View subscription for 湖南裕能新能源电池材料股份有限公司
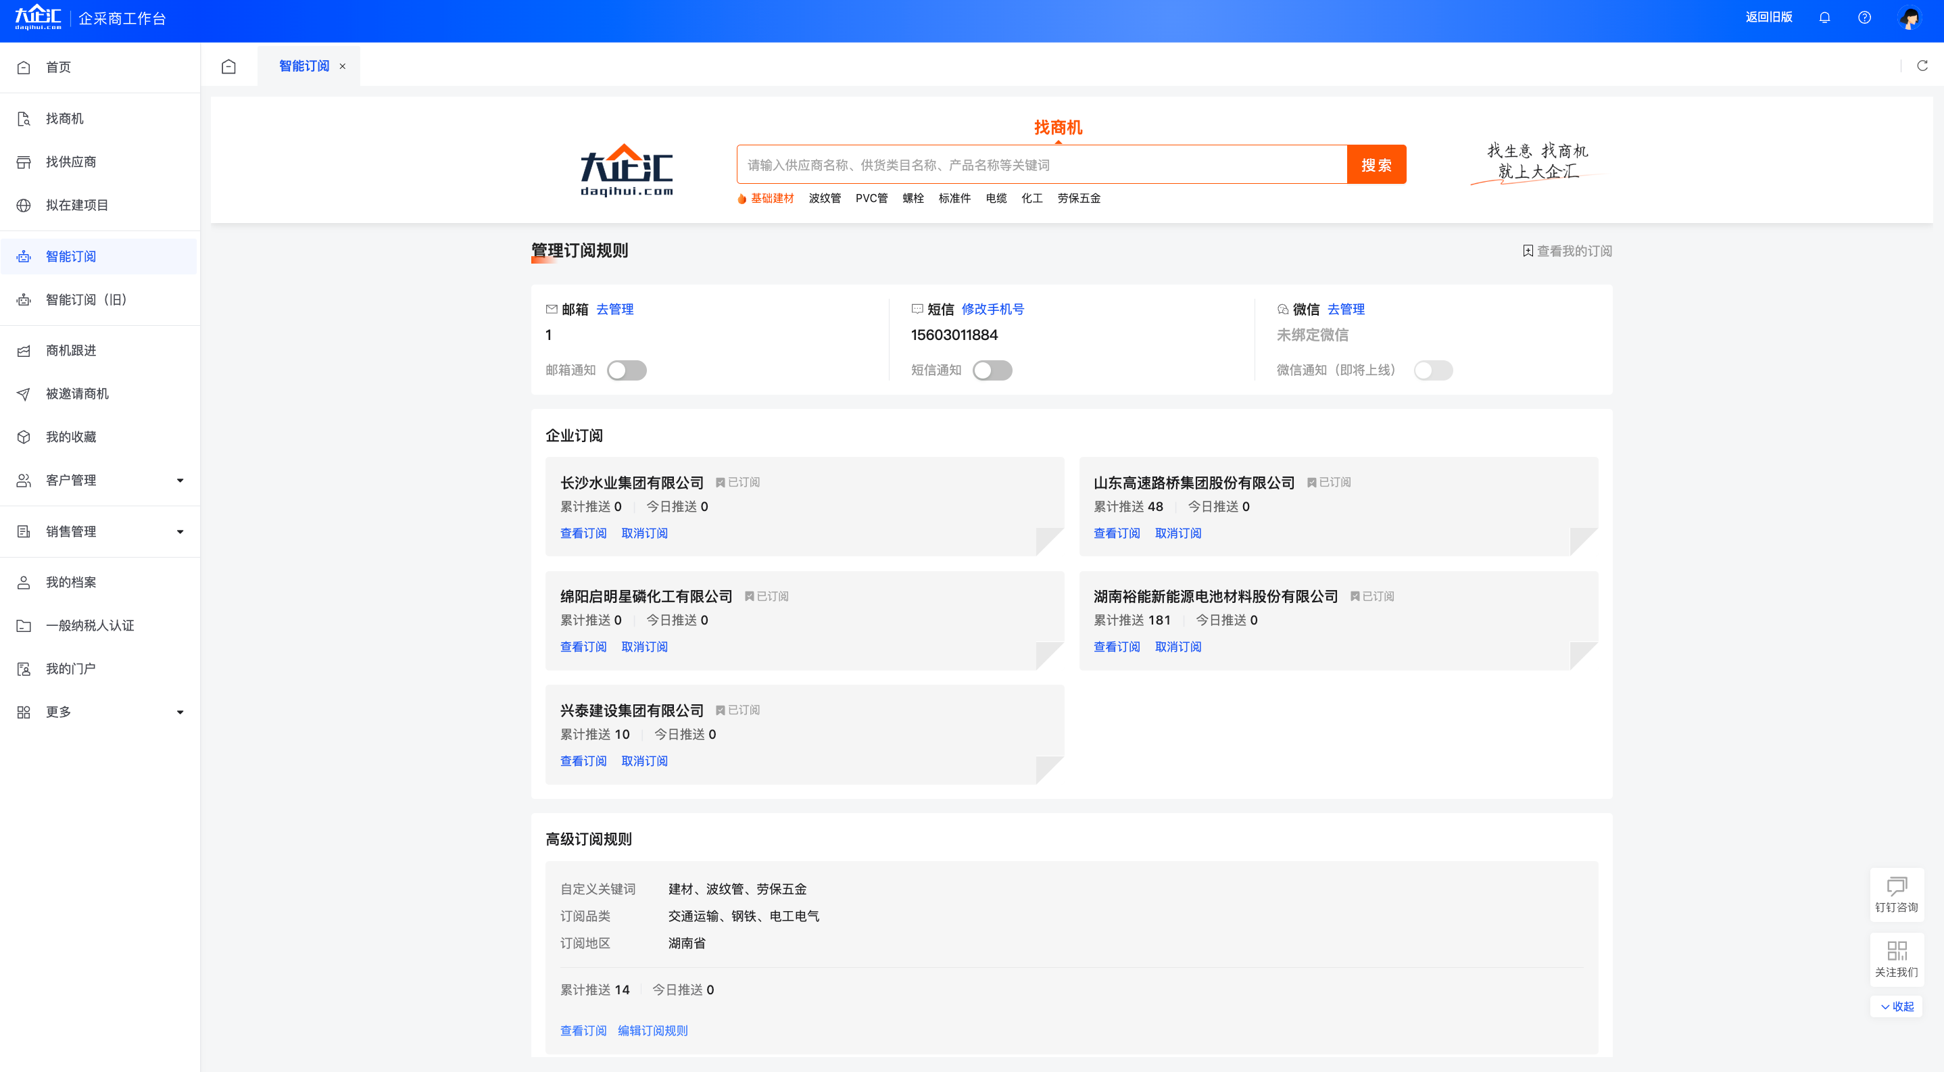The height and width of the screenshot is (1072, 1944). (x=1117, y=648)
